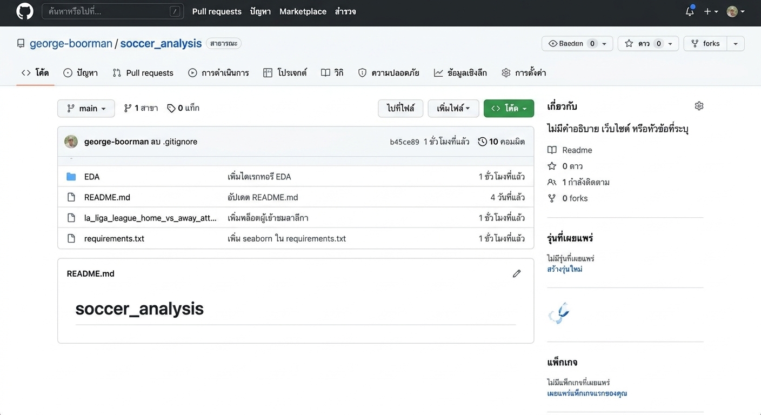
Task: Fork the repository with forks button
Action: (705, 44)
